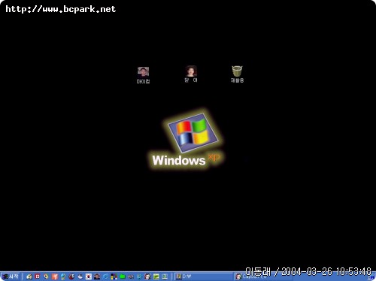Click the dark portrait quick launch icon
This screenshot has height=281, width=376.
click(97, 276)
